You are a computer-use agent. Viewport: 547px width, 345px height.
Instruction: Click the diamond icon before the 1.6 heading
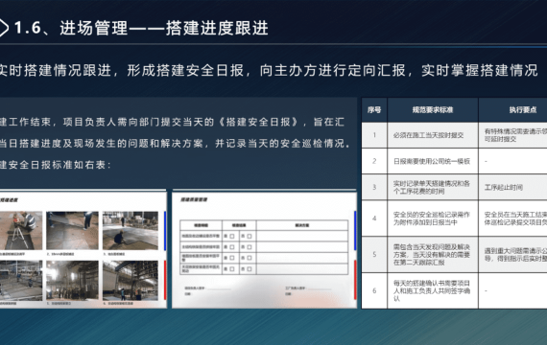(4, 28)
